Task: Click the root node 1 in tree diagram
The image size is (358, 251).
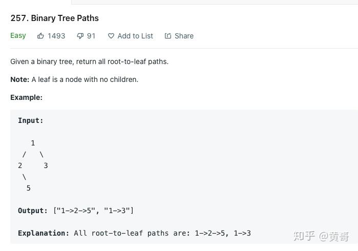Action: tap(33, 143)
